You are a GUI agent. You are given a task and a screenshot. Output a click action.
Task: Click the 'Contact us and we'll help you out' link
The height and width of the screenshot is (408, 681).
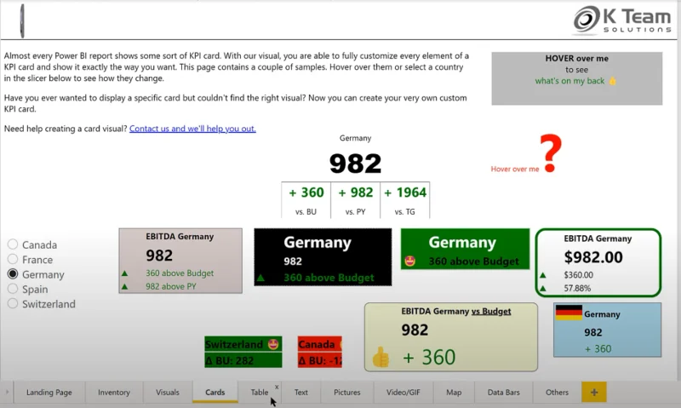[192, 129]
